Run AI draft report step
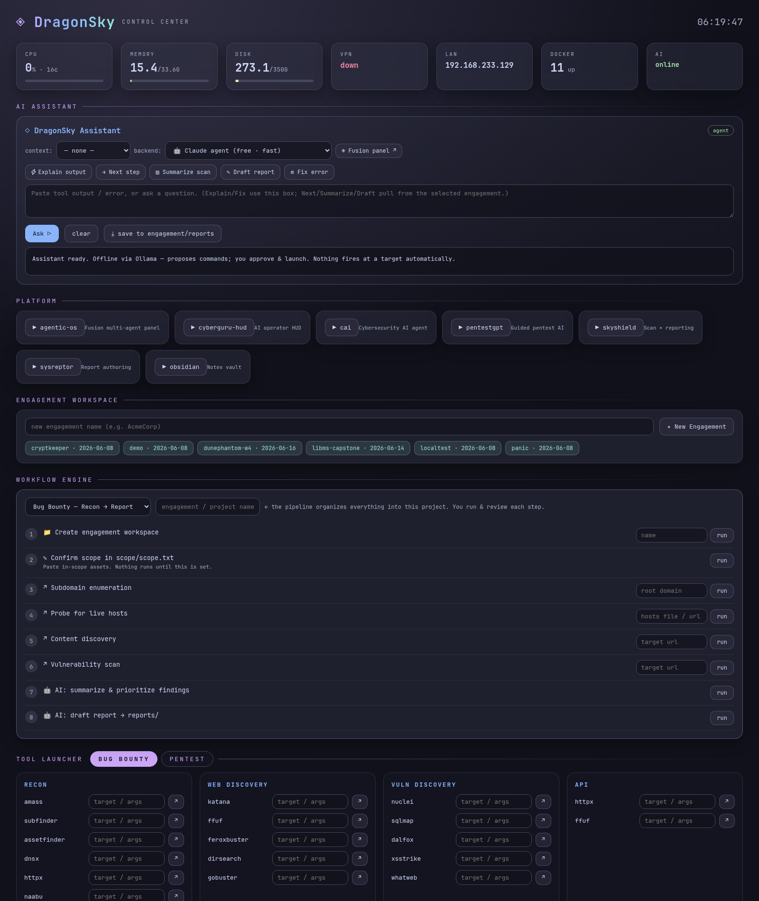This screenshot has width=759, height=901. click(722, 717)
